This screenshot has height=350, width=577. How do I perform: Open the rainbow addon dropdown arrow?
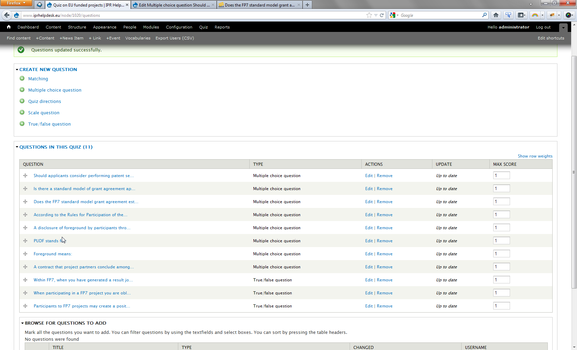click(x=542, y=15)
